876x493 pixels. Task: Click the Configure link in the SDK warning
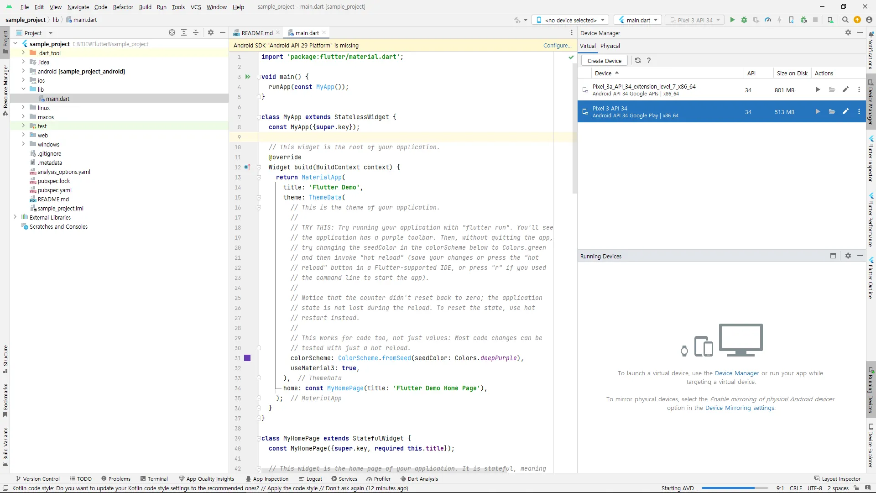tap(557, 45)
